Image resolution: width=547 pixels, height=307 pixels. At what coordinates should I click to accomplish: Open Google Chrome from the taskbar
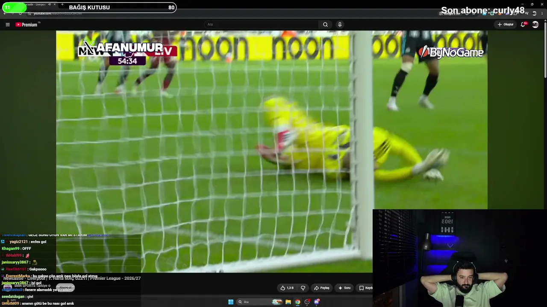pyautogui.click(x=297, y=302)
